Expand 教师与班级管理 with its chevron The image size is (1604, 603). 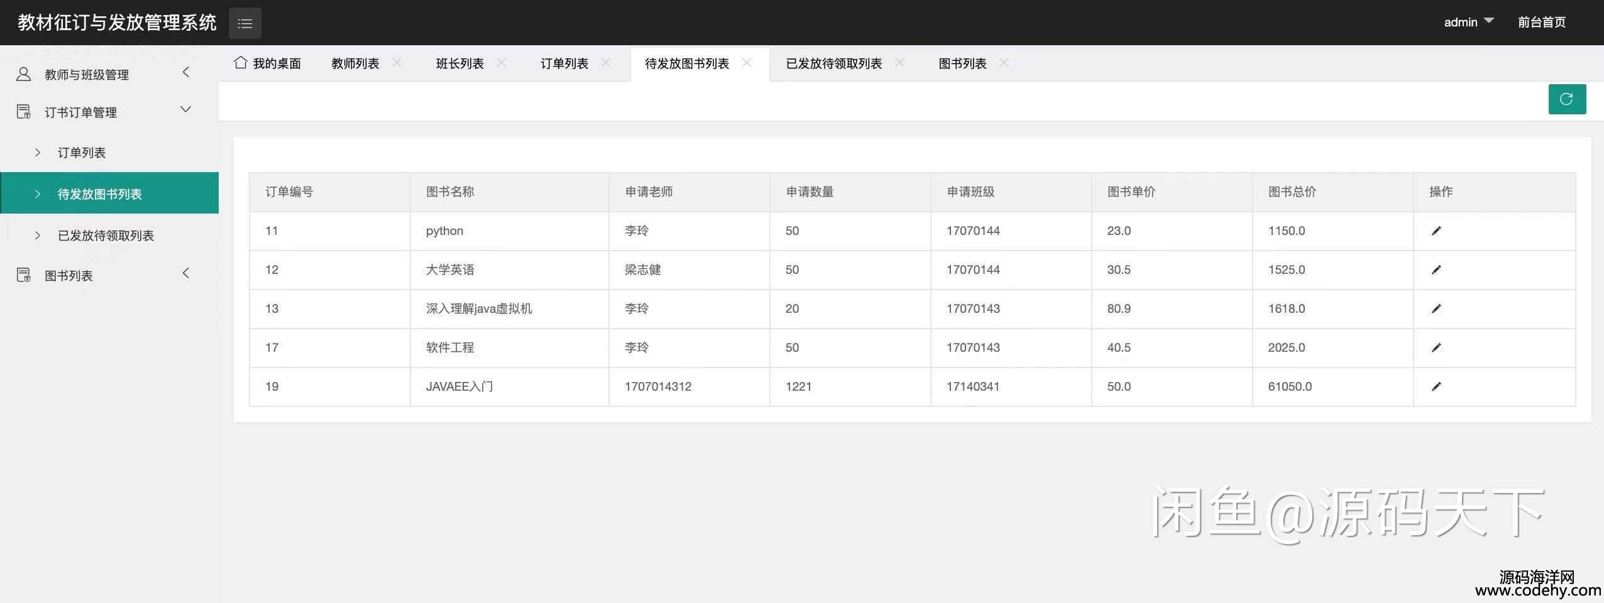pyautogui.click(x=186, y=73)
